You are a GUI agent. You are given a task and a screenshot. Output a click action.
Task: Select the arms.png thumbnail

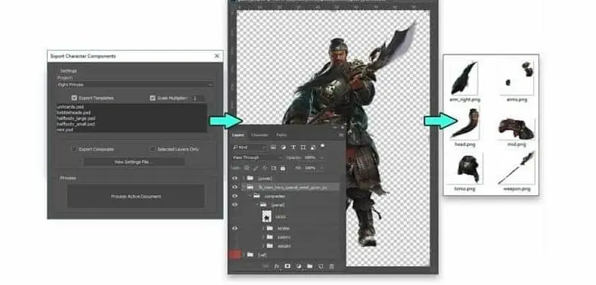tap(517, 78)
